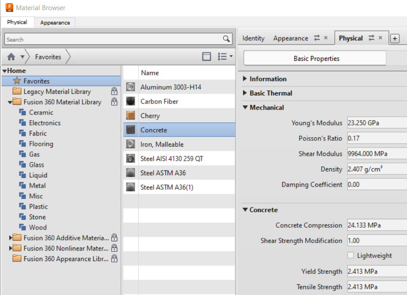Expand the Fusion 360 Nonlinear Materials node
407x295 pixels.
pyautogui.click(x=11, y=248)
